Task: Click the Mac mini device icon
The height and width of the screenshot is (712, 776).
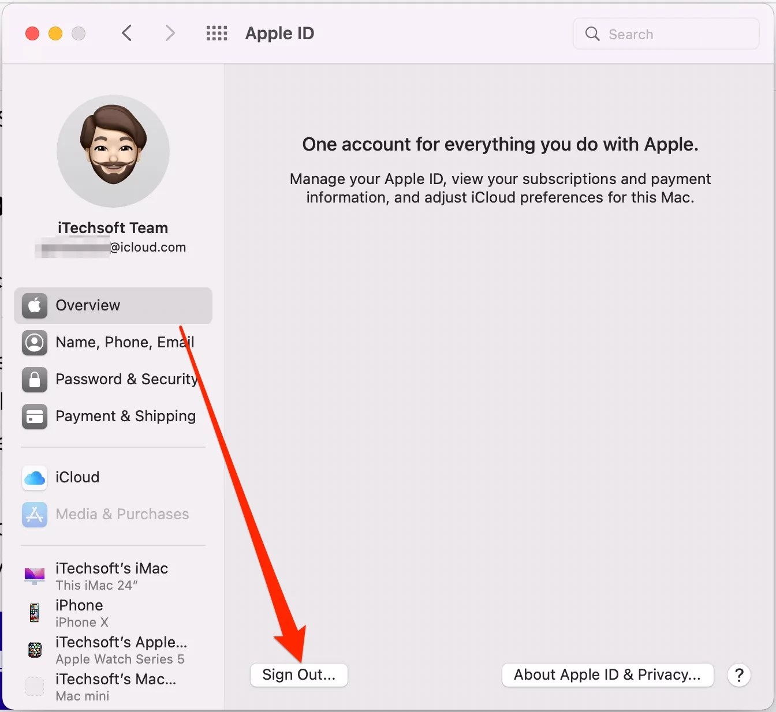Action: [x=35, y=687]
